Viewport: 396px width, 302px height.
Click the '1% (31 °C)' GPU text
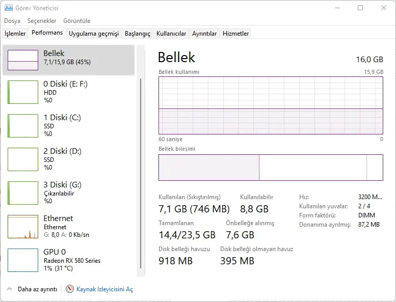58,268
